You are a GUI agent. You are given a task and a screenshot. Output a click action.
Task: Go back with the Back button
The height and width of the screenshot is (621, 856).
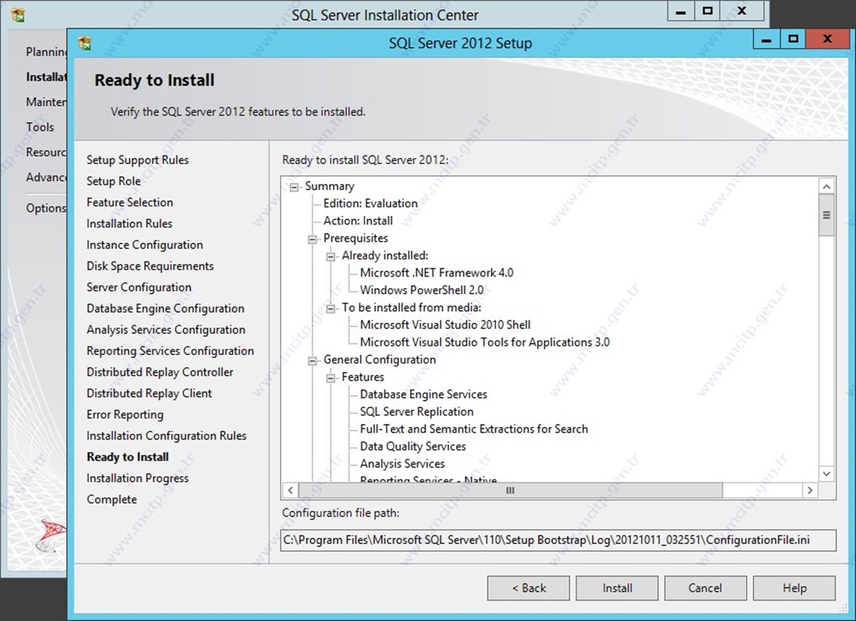click(x=529, y=588)
